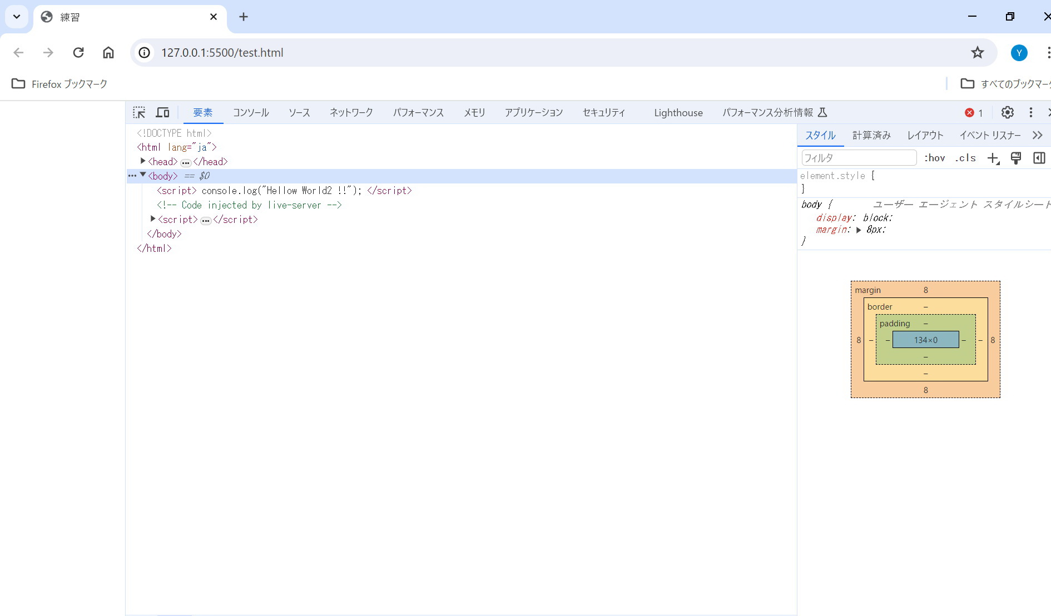Screen dimensions: 1051x616
Task: Activate the inspect element picker icon
Action: [139, 112]
